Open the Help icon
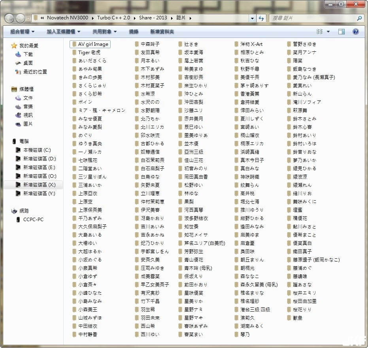Viewport: 368px width, 348px height. (356, 32)
